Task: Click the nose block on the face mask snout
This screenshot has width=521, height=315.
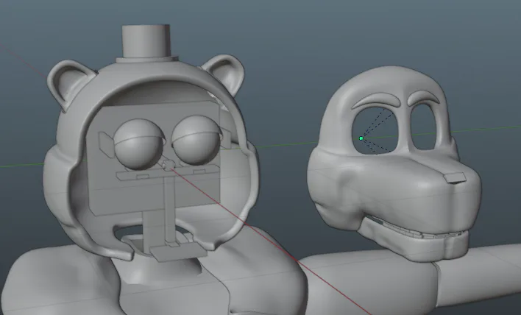Action: click(x=455, y=178)
